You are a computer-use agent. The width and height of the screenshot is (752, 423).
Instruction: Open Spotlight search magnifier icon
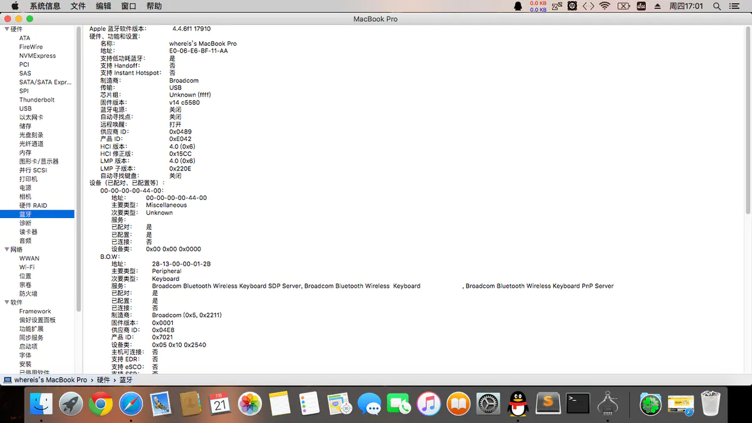point(717,6)
